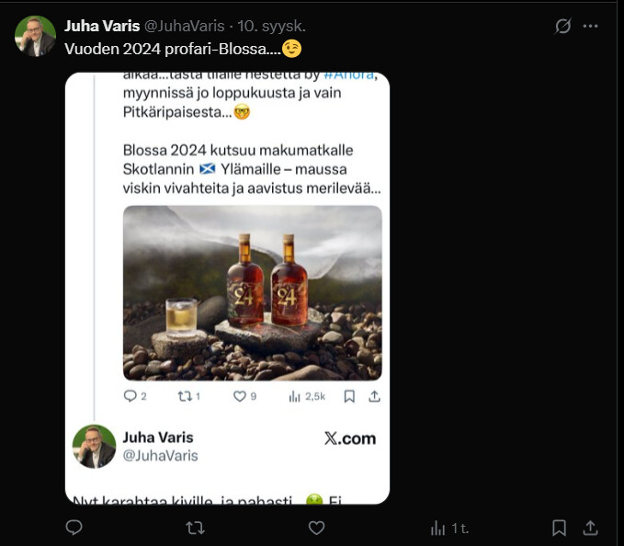This screenshot has height=546, width=624.
Task: Bookmark the post using the bottom bookmark icon
Action: (x=559, y=528)
